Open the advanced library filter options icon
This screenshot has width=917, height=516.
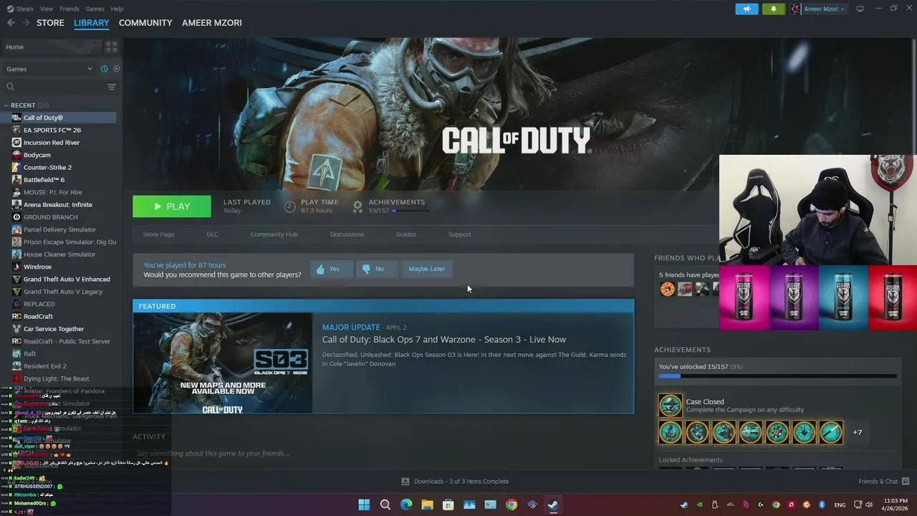pyautogui.click(x=111, y=87)
